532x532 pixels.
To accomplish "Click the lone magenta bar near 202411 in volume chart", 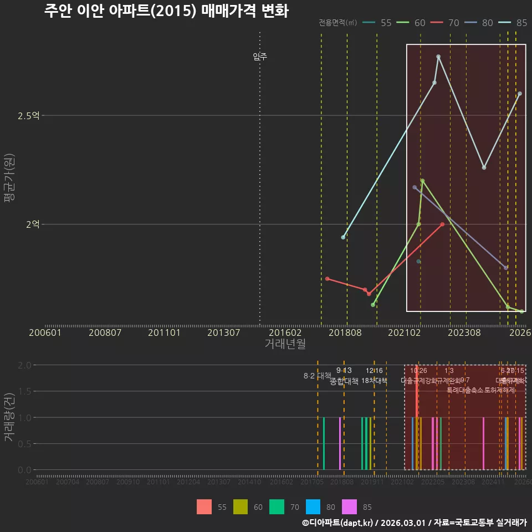I will click(x=483, y=443).
